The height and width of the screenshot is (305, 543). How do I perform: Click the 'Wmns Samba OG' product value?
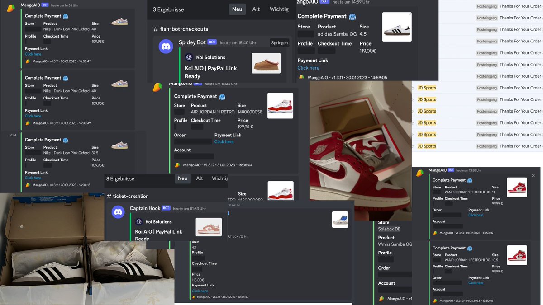coord(395,244)
